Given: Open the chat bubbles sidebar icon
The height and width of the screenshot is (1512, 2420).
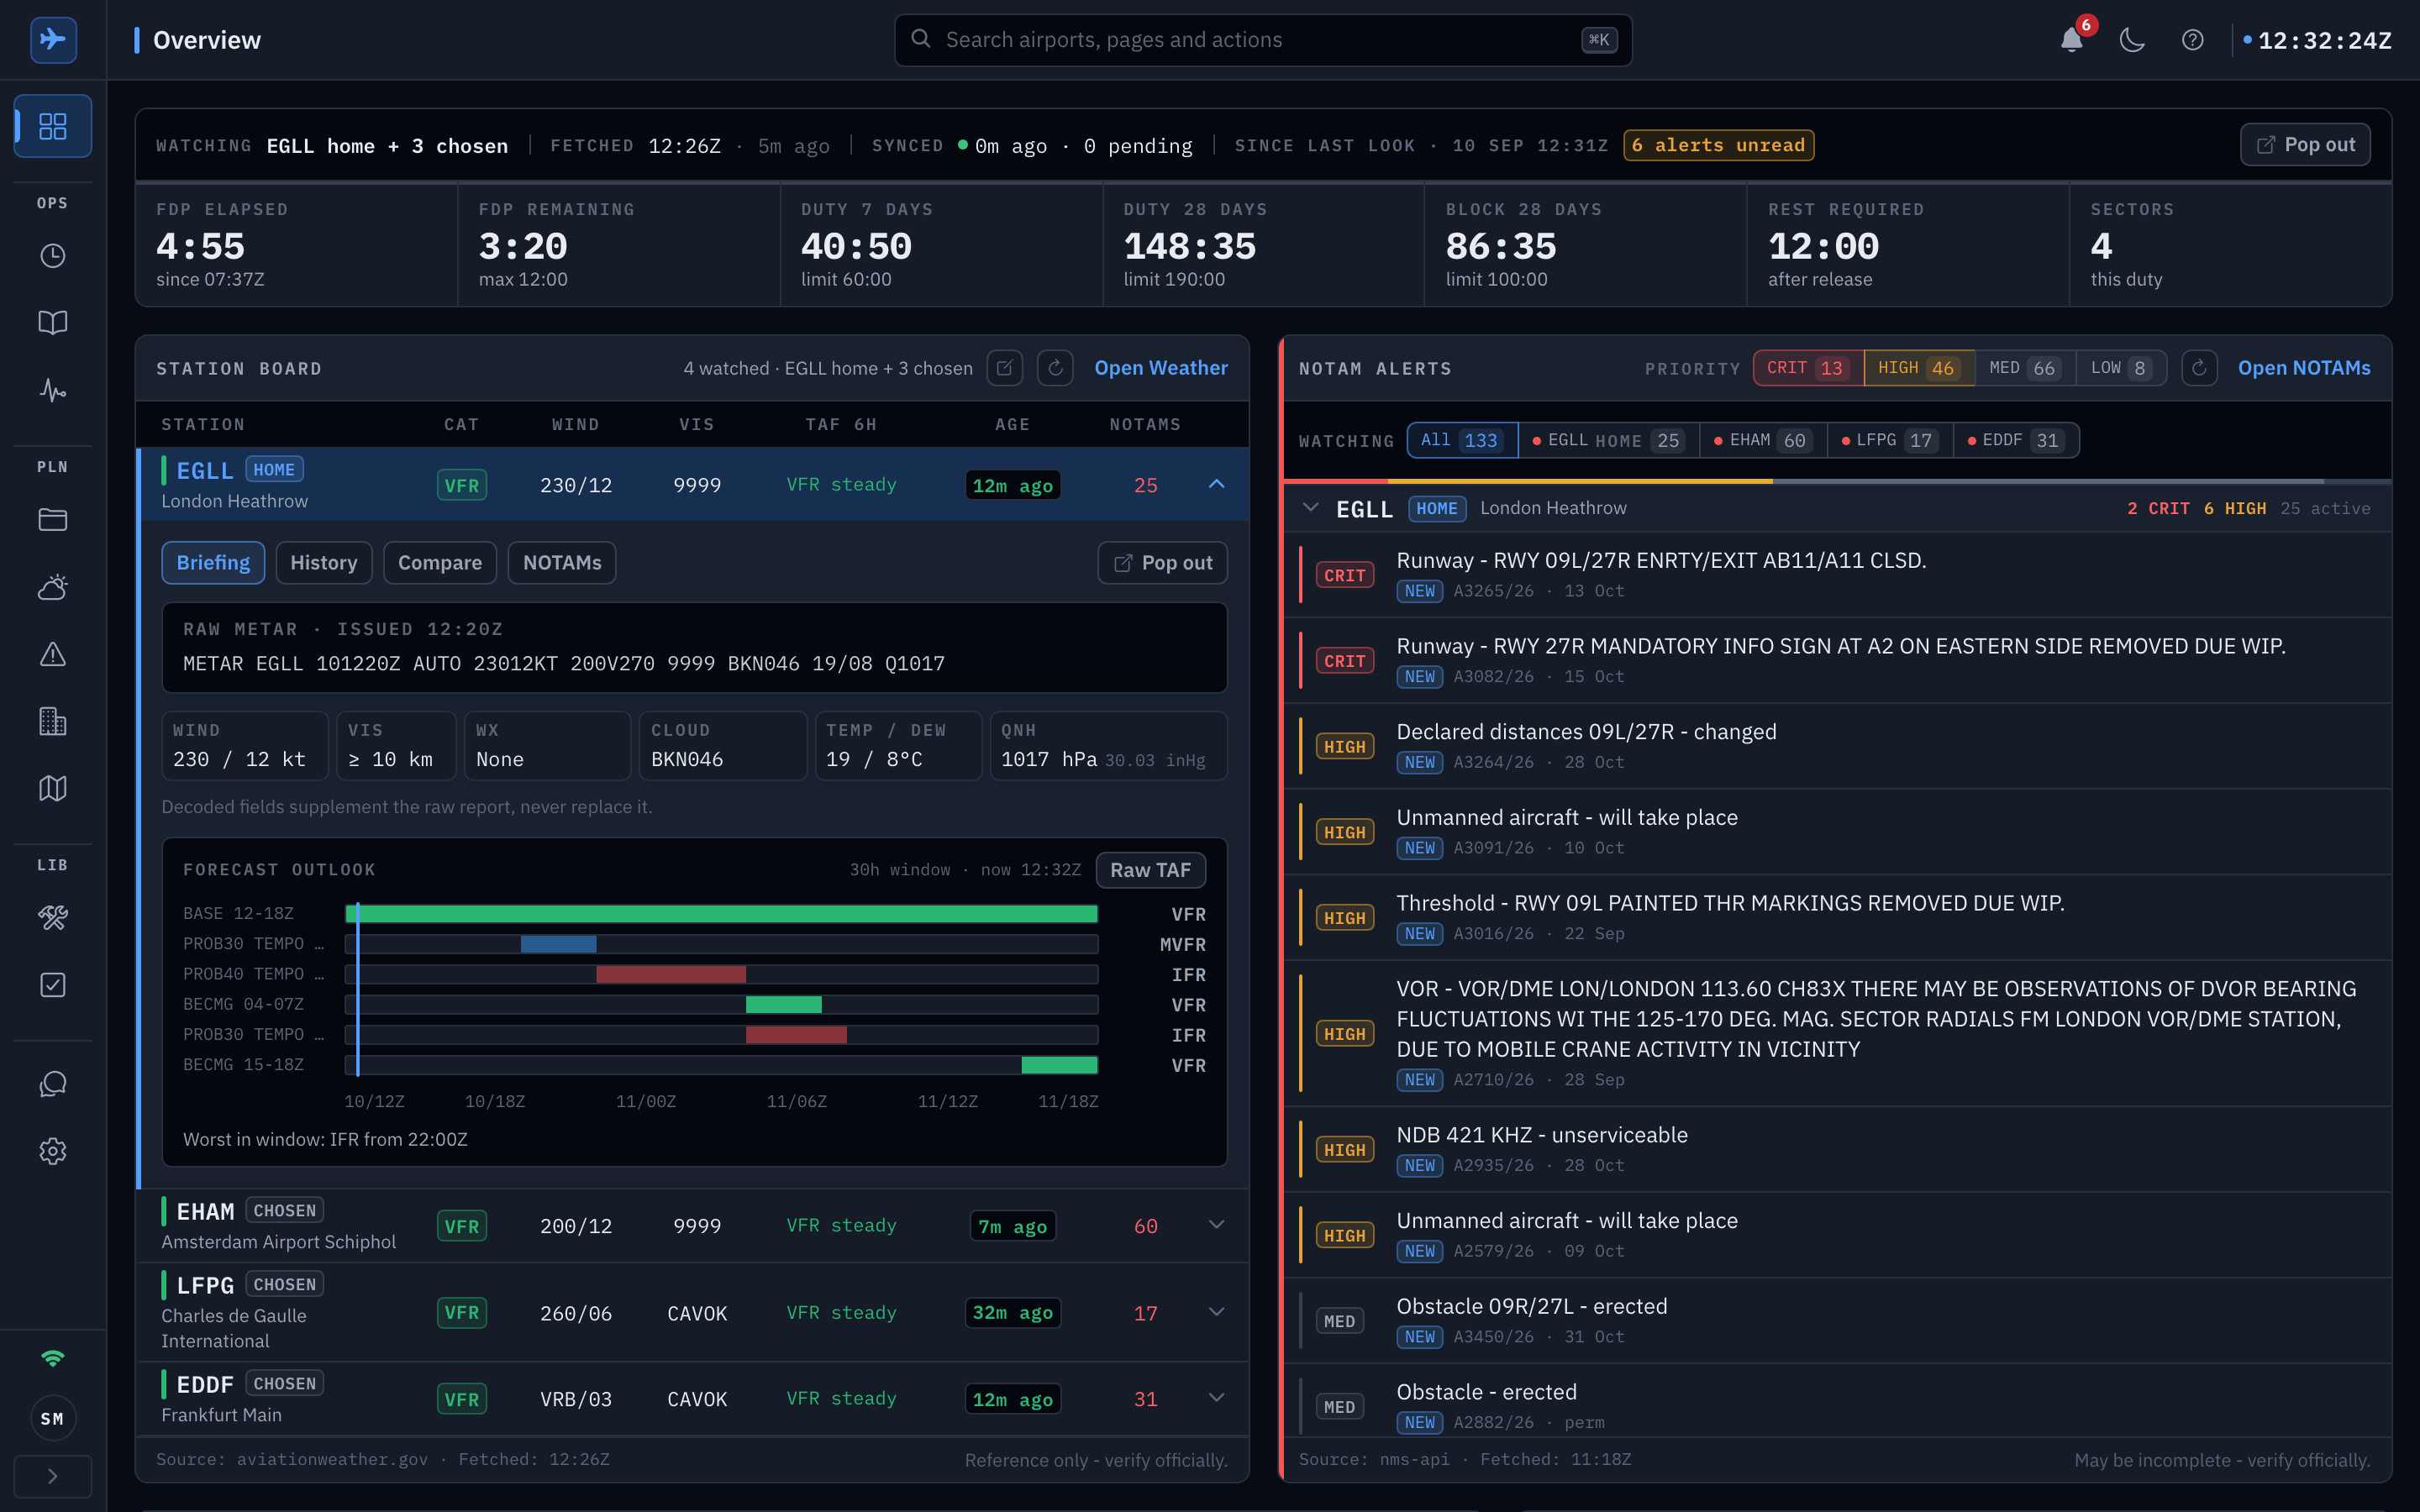Looking at the screenshot, I should (53, 1084).
